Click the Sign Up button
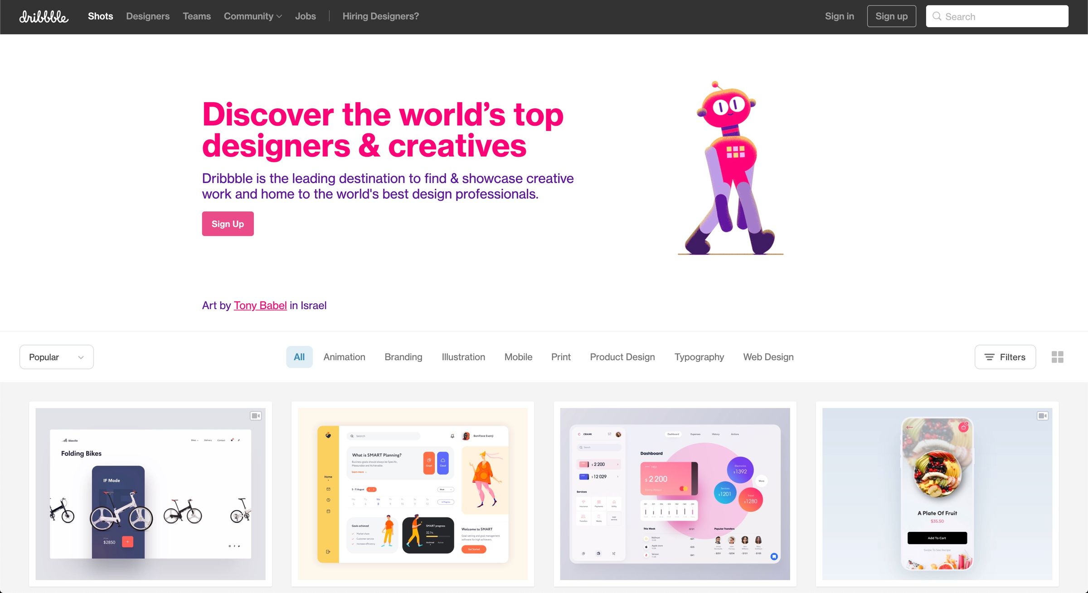 pyautogui.click(x=228, y=224)
